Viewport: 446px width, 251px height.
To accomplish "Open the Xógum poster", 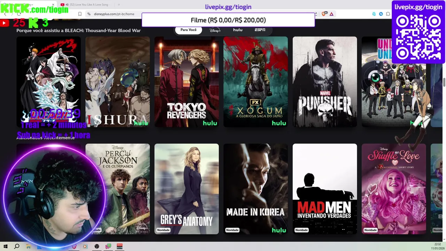I will 255,82.
